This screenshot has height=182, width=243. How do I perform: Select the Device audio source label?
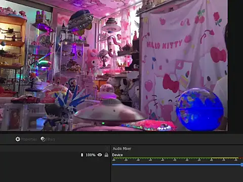(x=117, y=155)
